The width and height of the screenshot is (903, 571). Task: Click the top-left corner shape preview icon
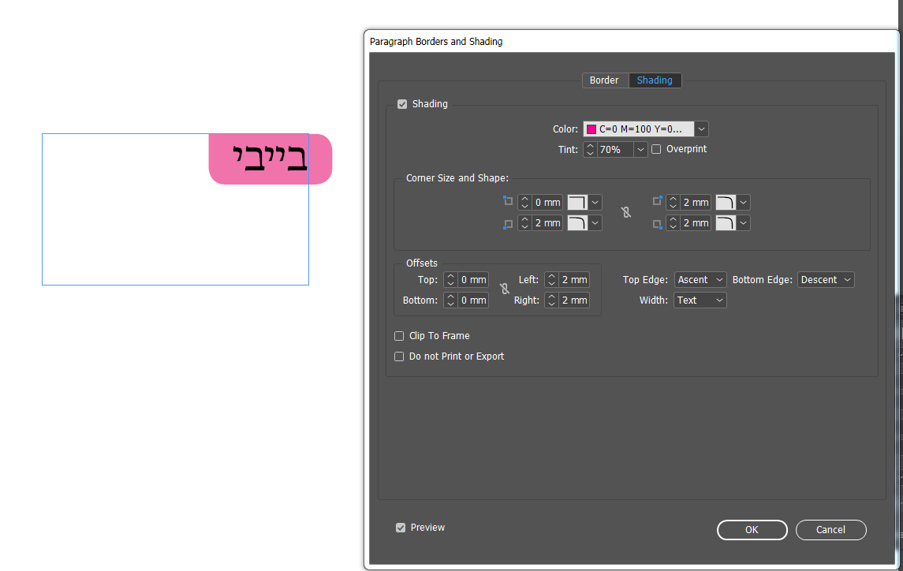click(x=578, y=202)
